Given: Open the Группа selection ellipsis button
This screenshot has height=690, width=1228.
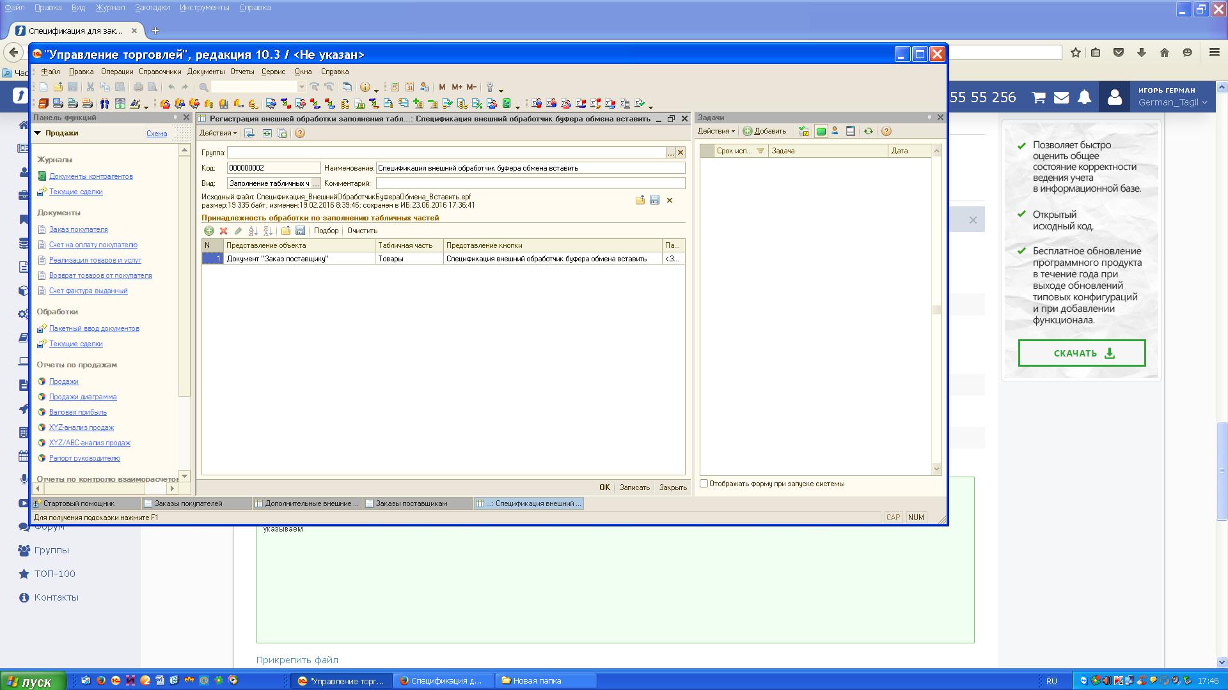Looking at the screenshot, I should pyautogui.click(x=670, y=153).
